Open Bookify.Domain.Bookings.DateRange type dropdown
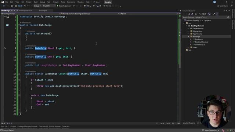 [90, 14]
